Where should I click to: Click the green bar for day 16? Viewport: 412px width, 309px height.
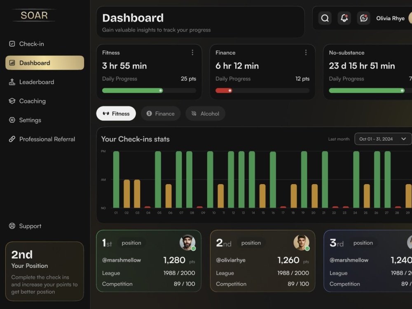pos(273,180)
